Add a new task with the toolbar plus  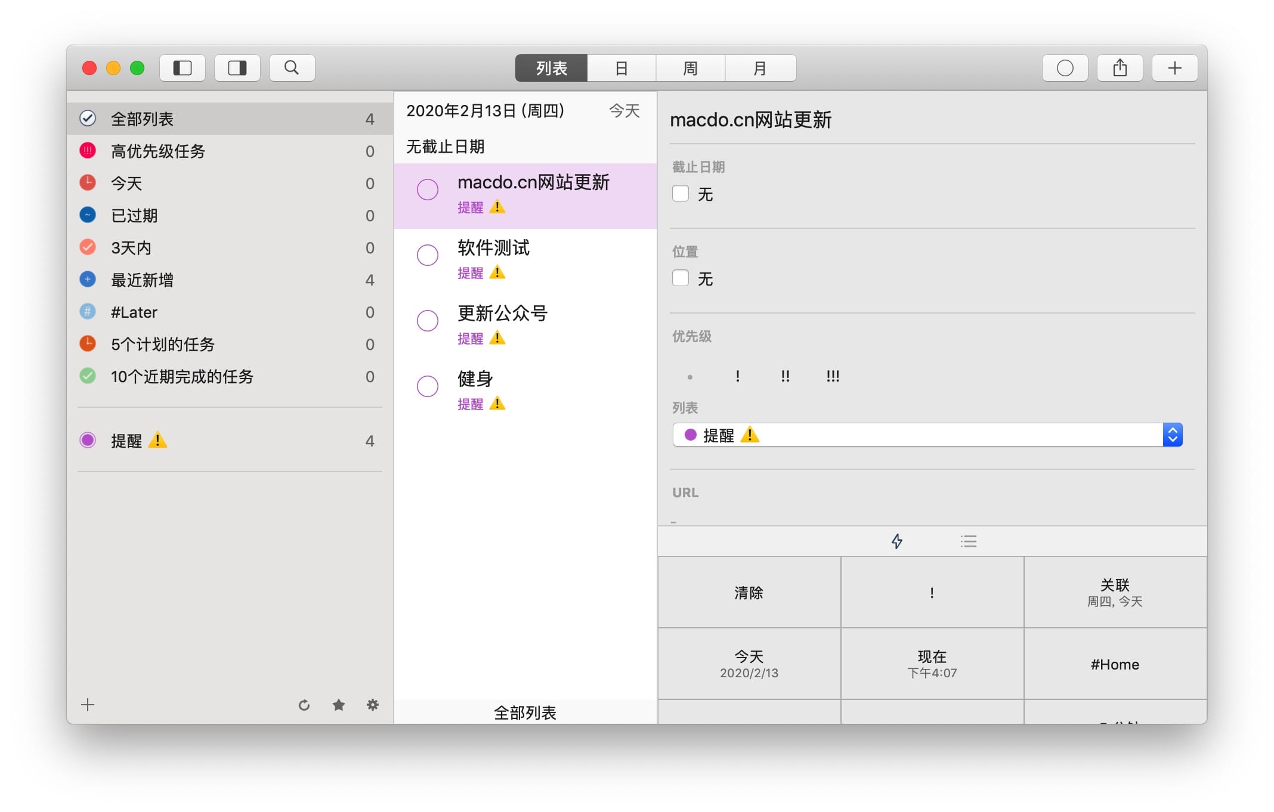(1174, 68)
